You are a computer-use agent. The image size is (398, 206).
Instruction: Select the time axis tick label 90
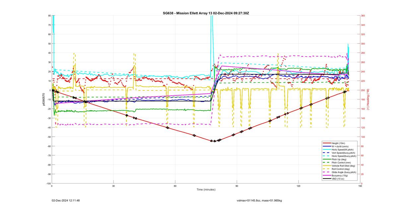[237, 186]
